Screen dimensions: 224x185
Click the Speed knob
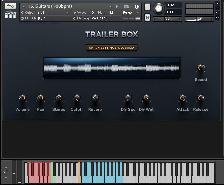(x=201, y=68)
